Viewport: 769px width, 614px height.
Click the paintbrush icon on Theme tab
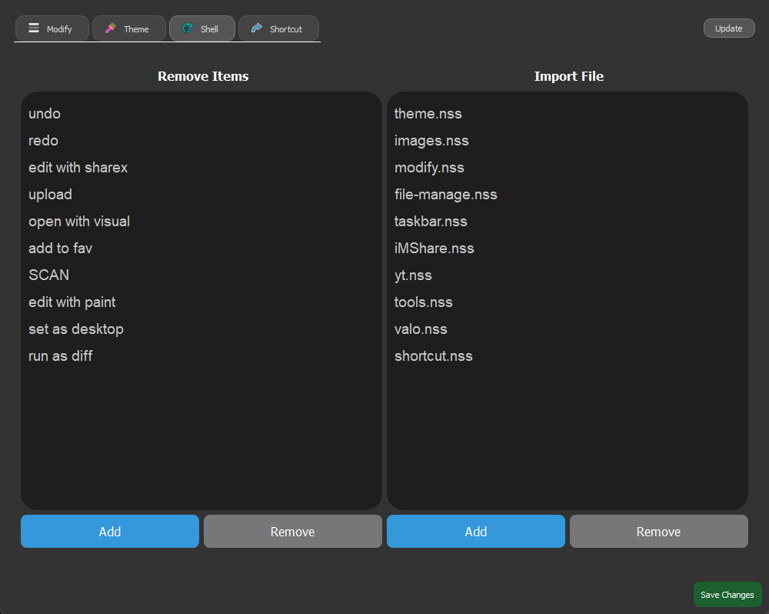[111, 28]
